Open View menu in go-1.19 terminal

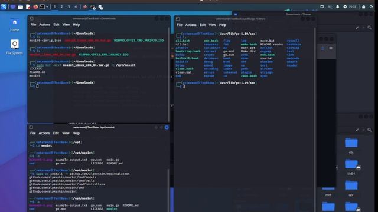coord(213,25)
